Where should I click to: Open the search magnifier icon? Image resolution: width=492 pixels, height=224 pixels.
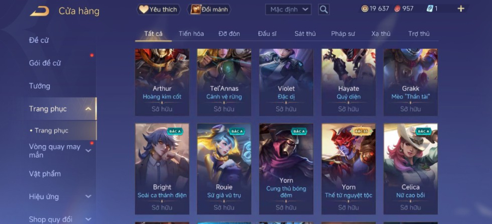coord(324,9)
